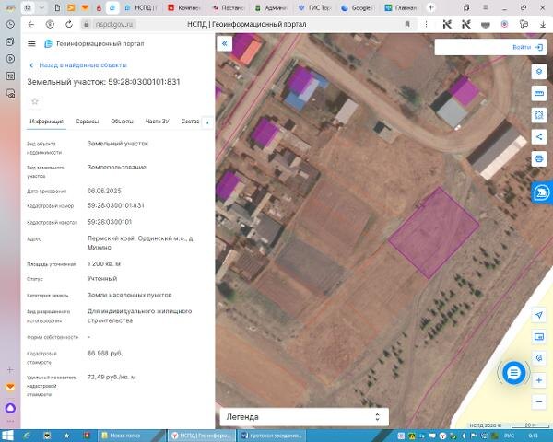Select the area selection tool on map

click(x=539, y=115)
